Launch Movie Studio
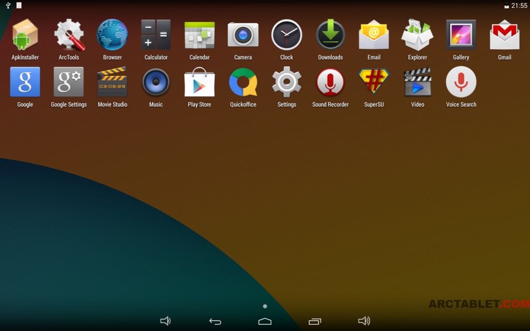Image resolution: width=530 pixels, height=331 pixels. pyautogui.click(x=112, y=82)
